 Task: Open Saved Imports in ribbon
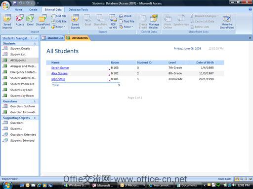pyautogui.click(x=7, y=22)
